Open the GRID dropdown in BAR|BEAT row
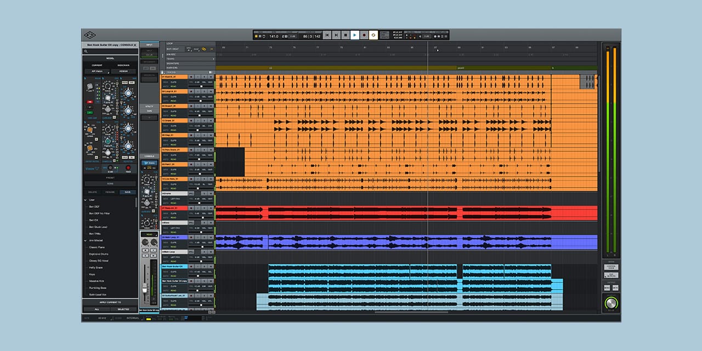702x351 pixels. point(189,49)
